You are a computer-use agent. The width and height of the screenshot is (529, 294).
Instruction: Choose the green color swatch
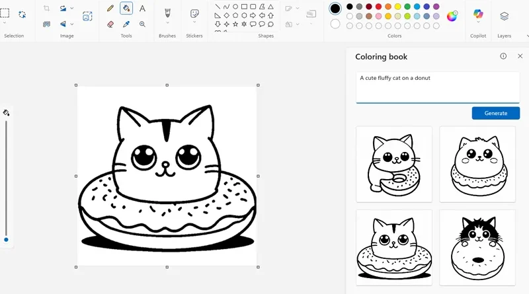pos(407,7)
